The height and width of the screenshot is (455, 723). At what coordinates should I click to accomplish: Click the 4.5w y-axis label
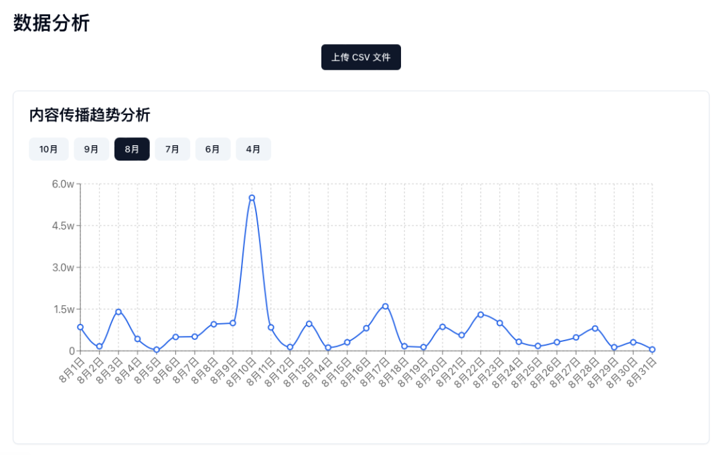coord(63,226)
